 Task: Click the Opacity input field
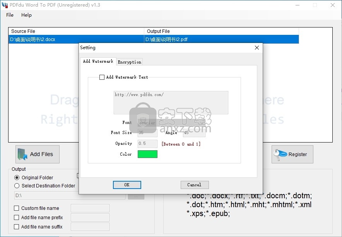pos(147,144)
